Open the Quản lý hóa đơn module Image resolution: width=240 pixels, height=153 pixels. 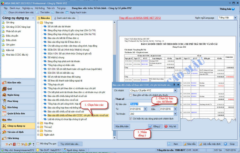18,114
